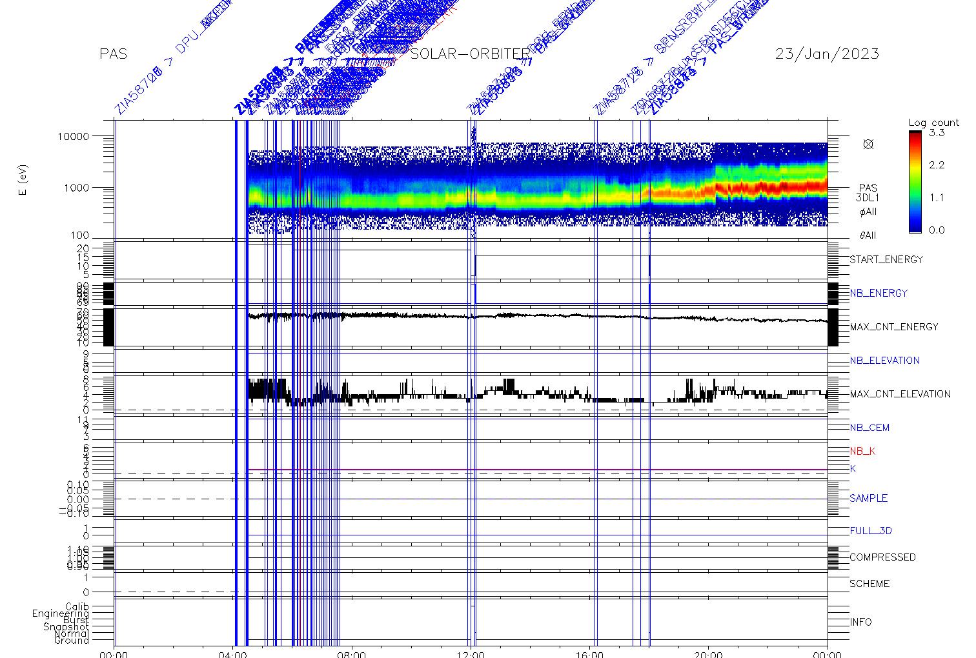The image size is (976, 658).
Task: Click the NB_CEM panel label
Action: (x=869, y=427)
